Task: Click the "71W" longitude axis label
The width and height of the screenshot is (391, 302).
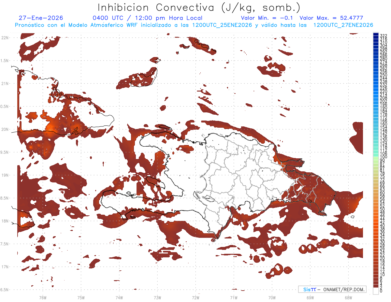Action: [x=234, y=297]
